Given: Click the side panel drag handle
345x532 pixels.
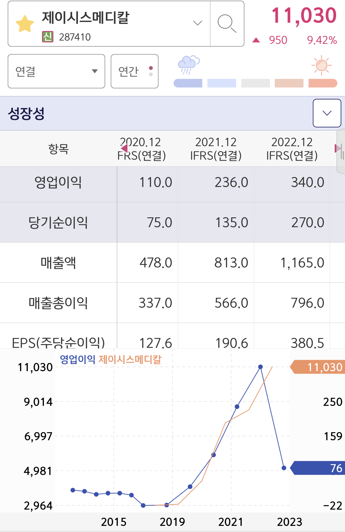Looking at the screenshot, I should pyautogui.click(x=341, y=152).
